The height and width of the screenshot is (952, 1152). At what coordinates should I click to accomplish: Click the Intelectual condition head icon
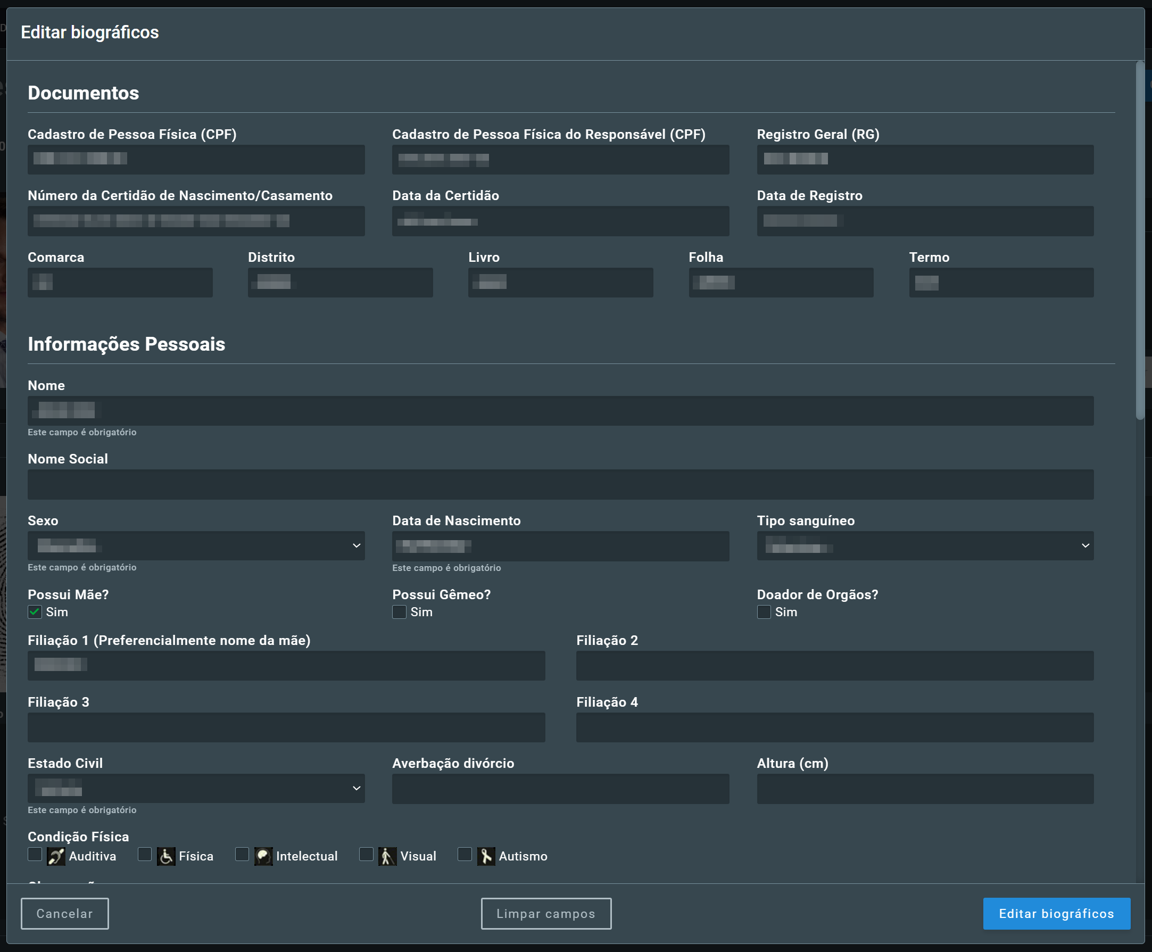[263, 856]
